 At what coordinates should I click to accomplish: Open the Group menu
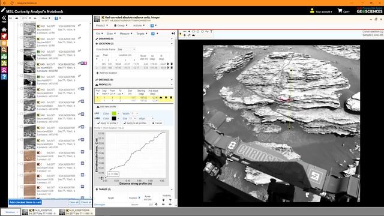pos(121,25)
